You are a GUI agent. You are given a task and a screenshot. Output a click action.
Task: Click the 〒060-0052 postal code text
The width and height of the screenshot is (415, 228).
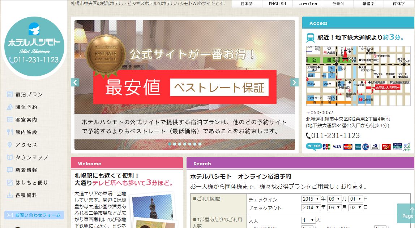[x=320, y=112]
